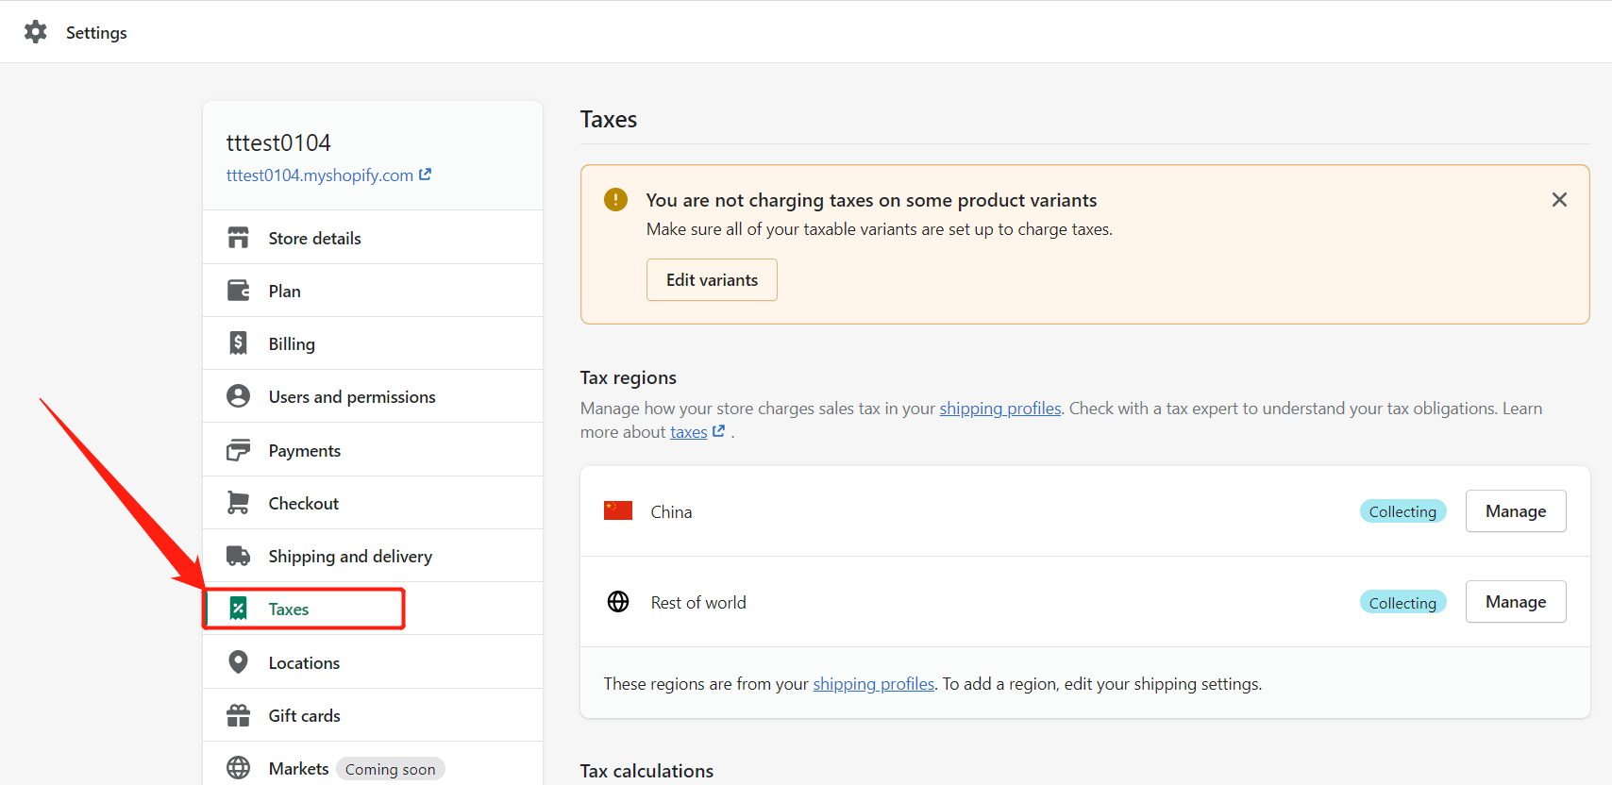Click the Rest of world globe icon

click(618, 602)
